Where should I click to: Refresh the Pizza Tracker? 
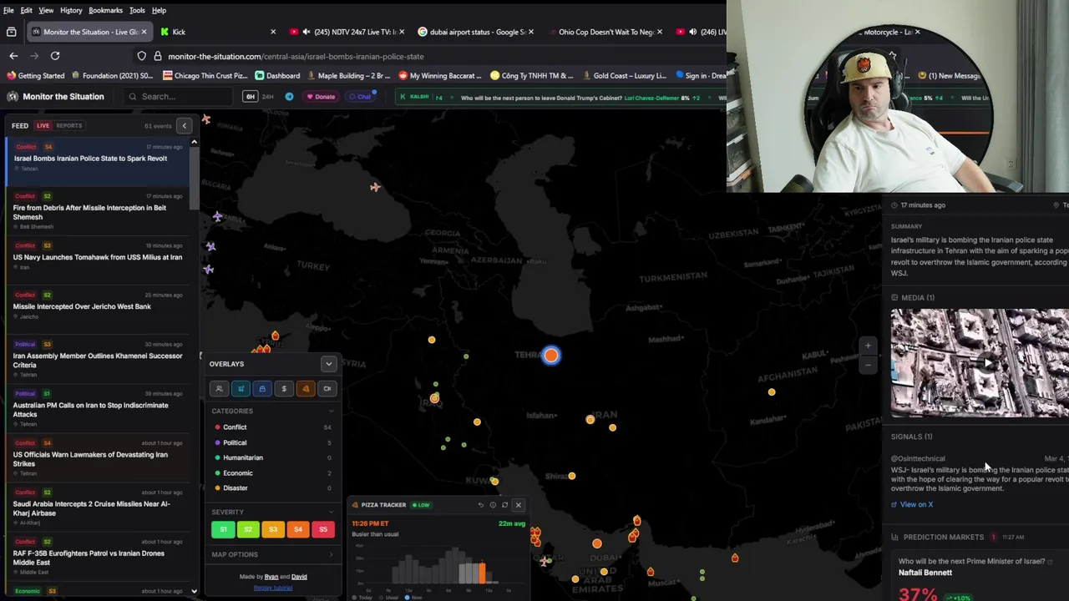pos(504,505)
